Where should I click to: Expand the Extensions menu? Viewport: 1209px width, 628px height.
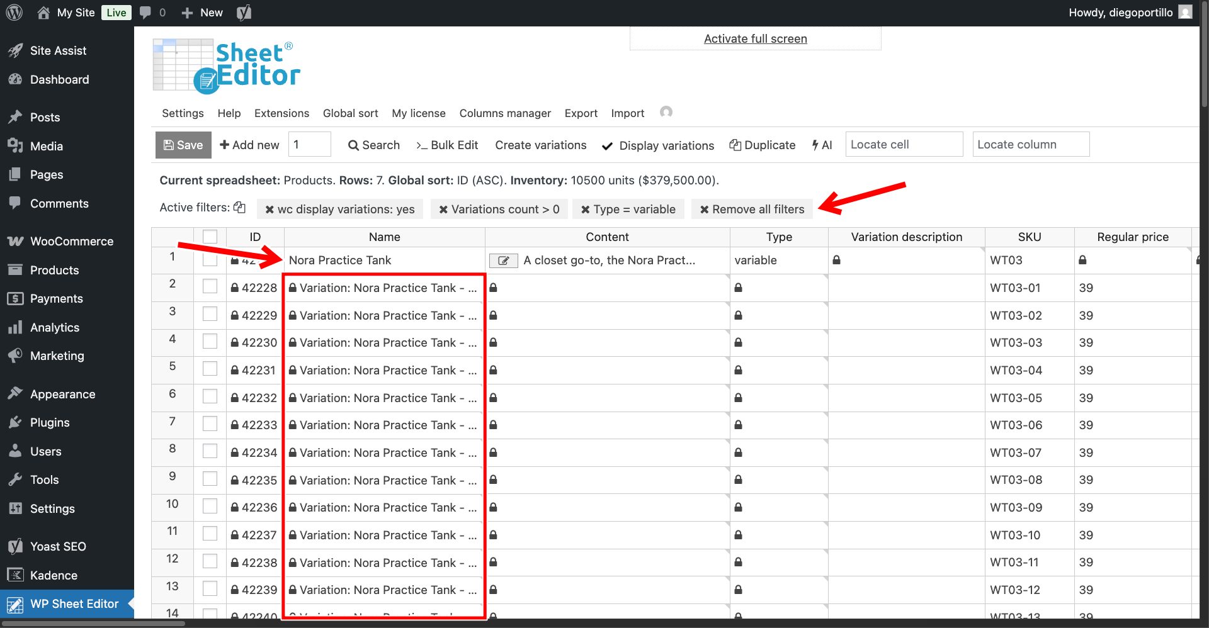(281, 113)
